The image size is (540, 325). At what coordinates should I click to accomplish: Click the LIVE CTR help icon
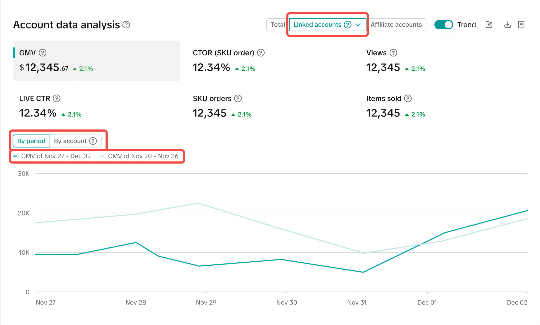[57, 99]
